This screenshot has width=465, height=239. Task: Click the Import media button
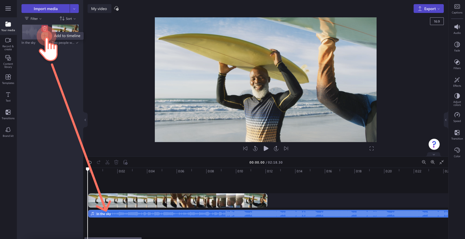45,9
